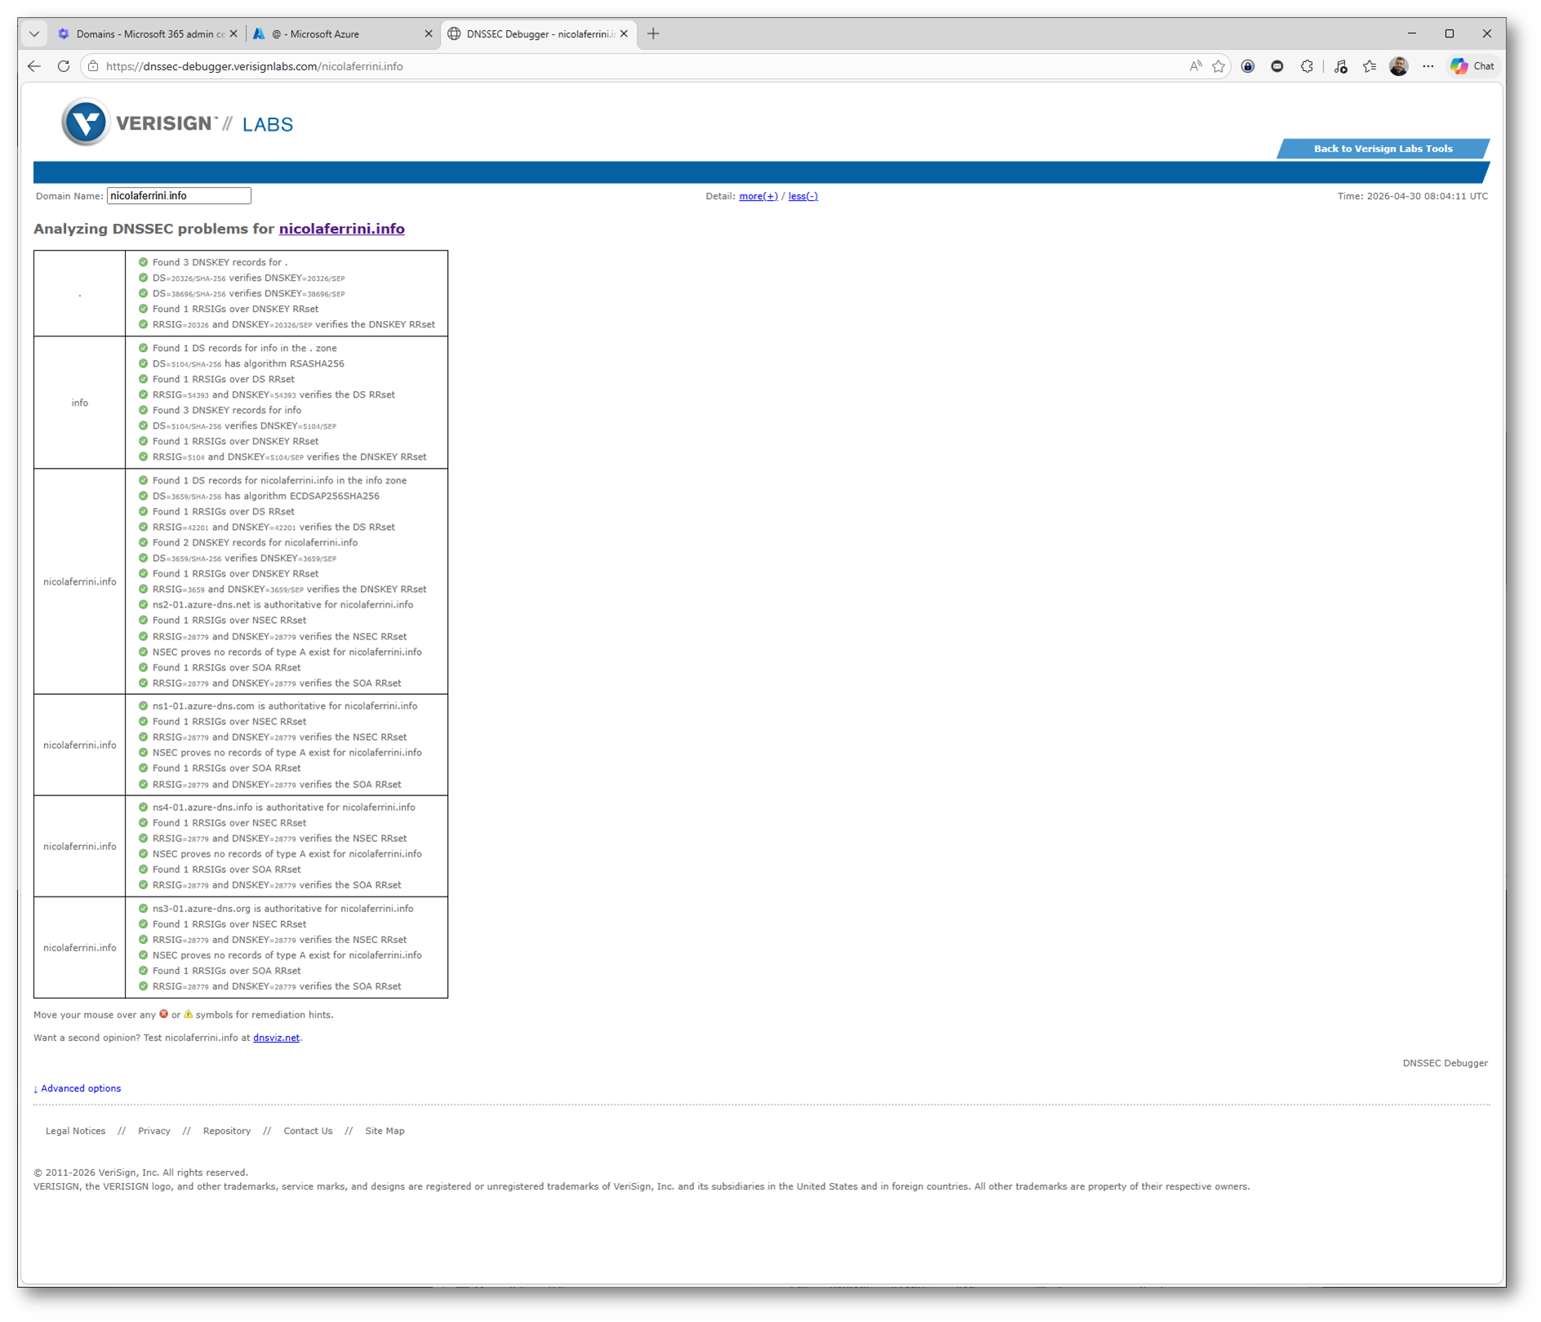Click the blue padlock extension icon
The height and width of the screenshot is (1322, 1541).
1248,67
